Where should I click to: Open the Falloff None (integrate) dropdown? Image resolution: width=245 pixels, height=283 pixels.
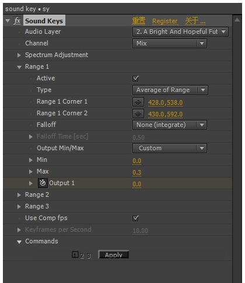[170, 125]
